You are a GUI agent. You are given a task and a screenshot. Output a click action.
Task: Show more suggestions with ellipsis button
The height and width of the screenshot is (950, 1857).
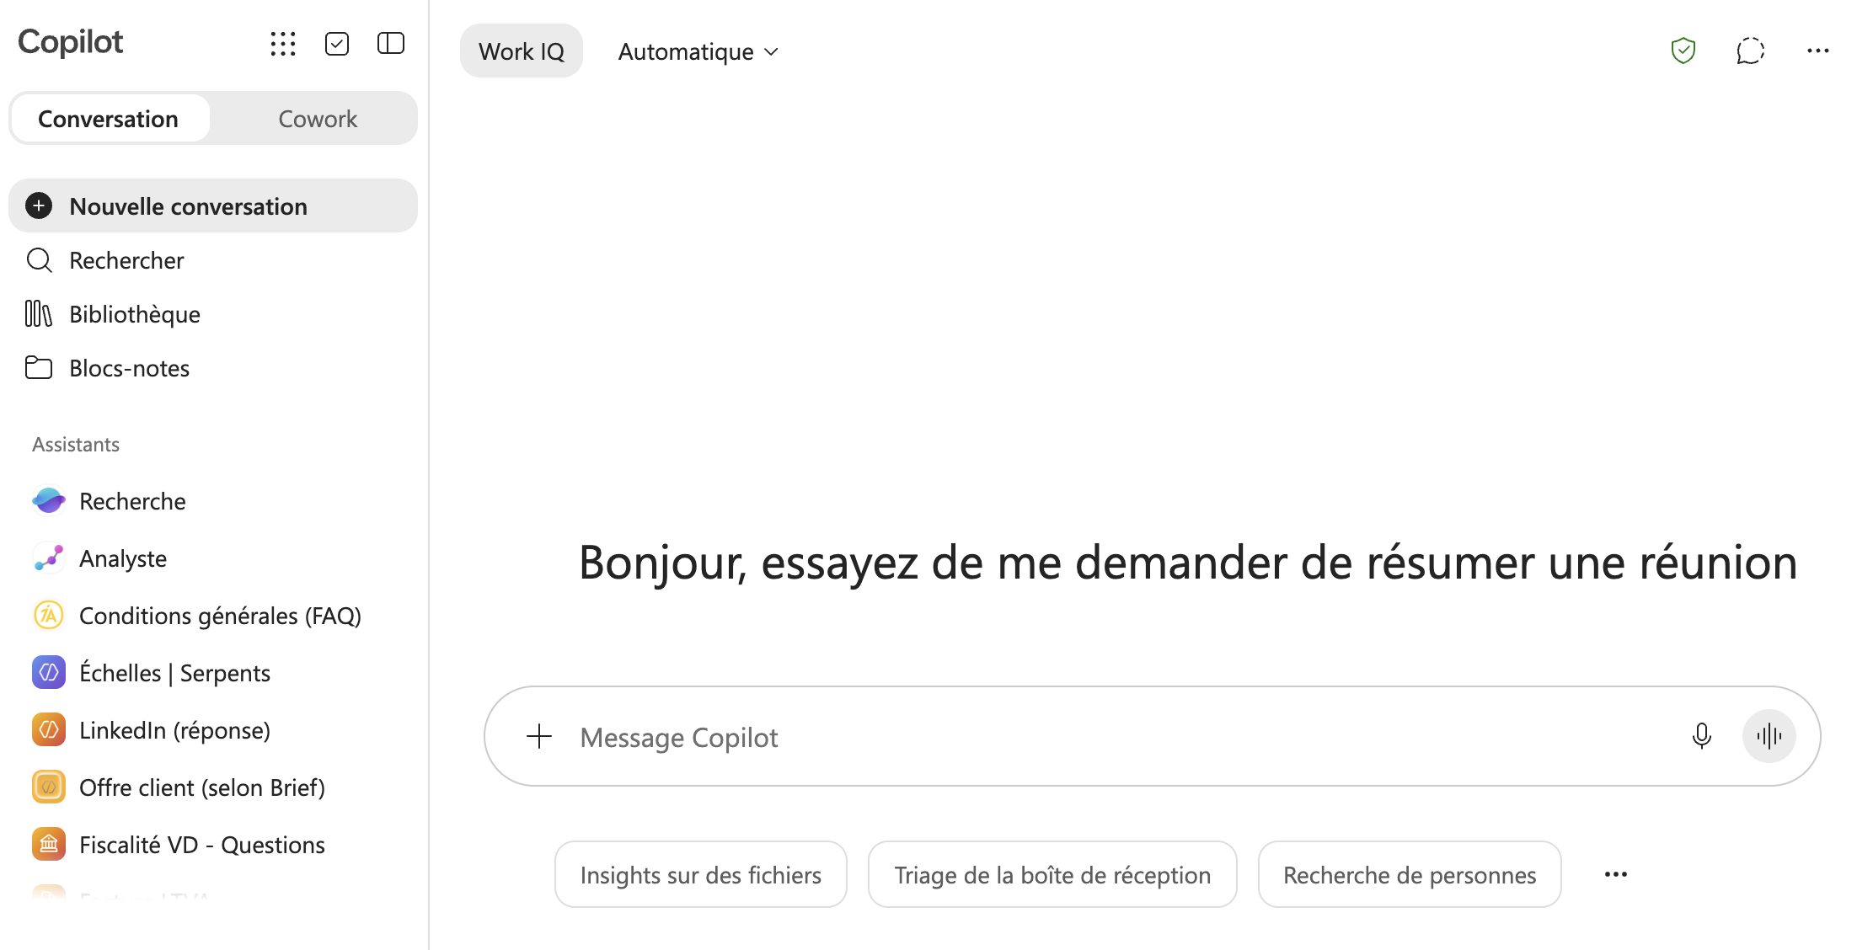point(1616,874)
